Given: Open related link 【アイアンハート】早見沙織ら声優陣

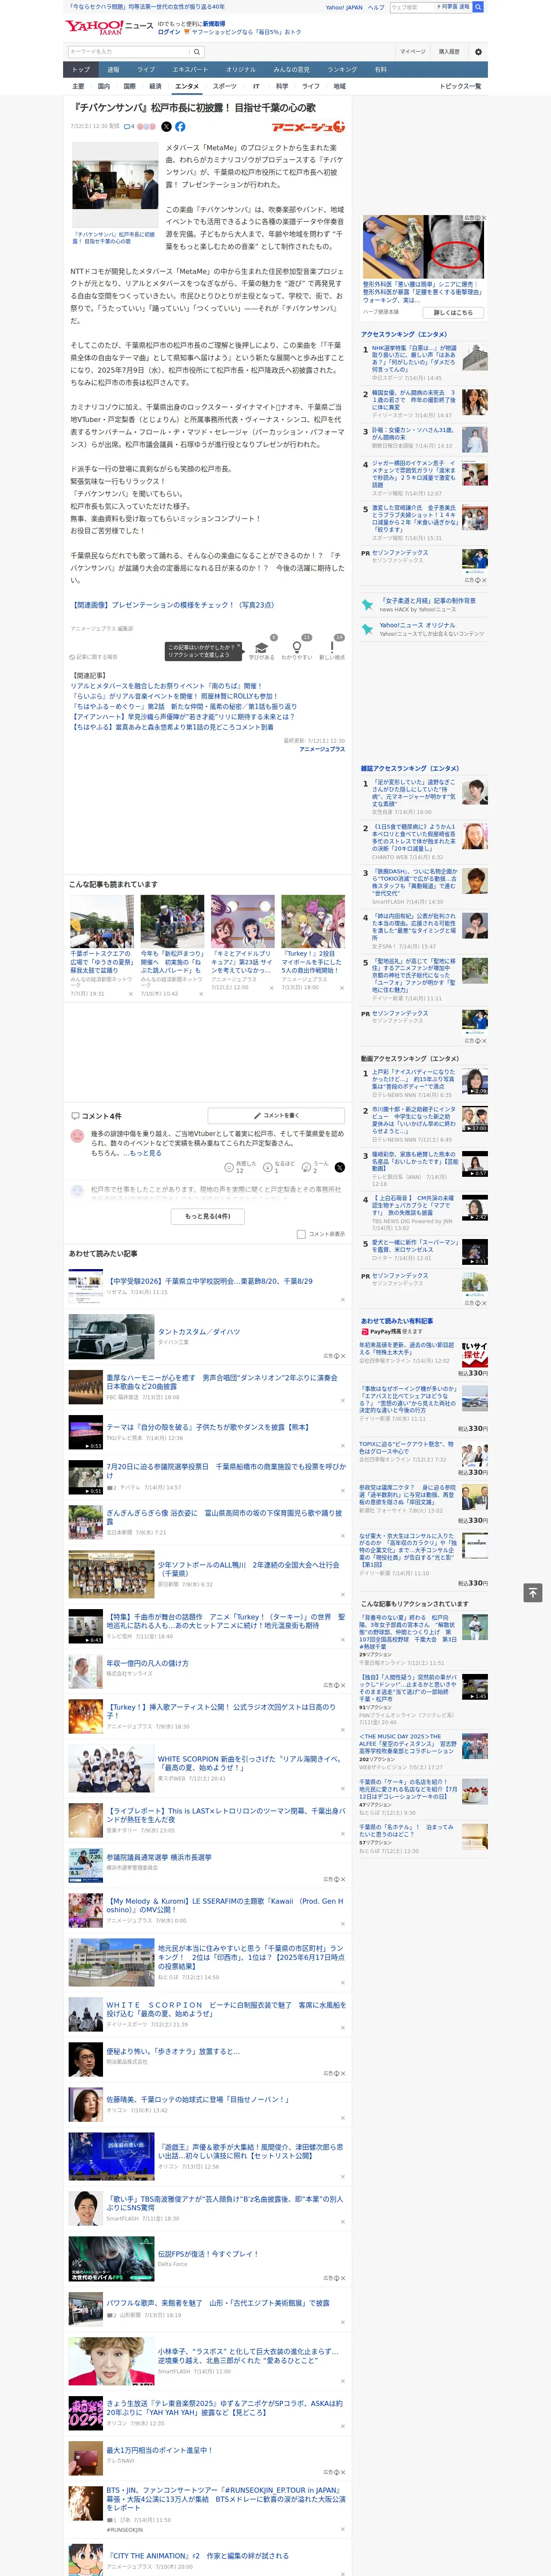Looking at the screenshot, I should click(x=182, y=717).
